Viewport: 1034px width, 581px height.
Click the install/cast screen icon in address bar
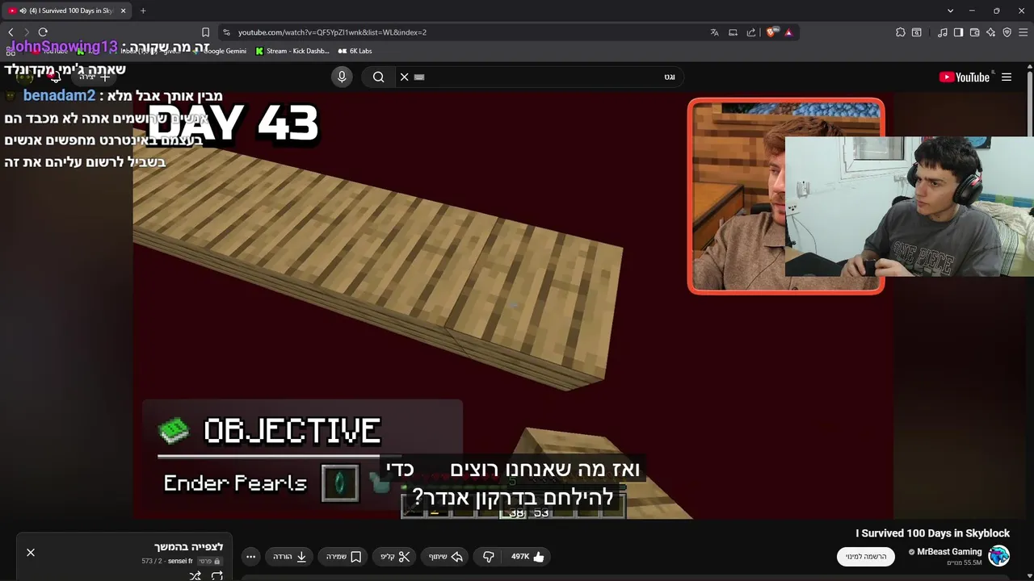point(733,32)
